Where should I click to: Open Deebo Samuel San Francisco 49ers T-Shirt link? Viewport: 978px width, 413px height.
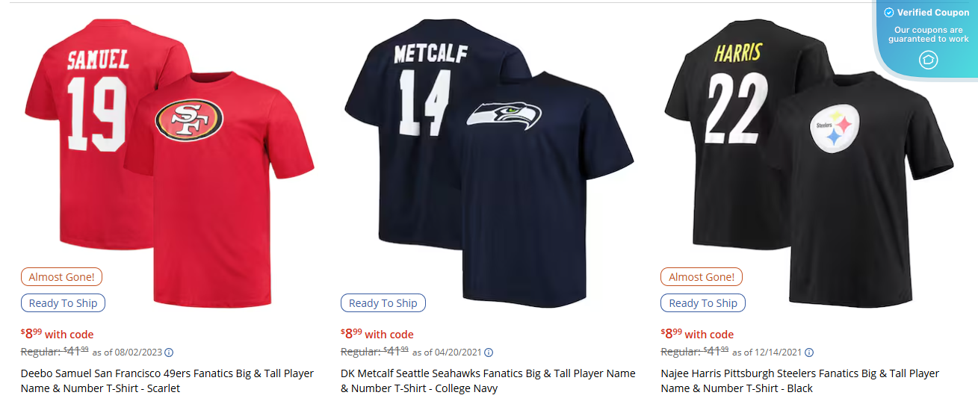[167, 381]
